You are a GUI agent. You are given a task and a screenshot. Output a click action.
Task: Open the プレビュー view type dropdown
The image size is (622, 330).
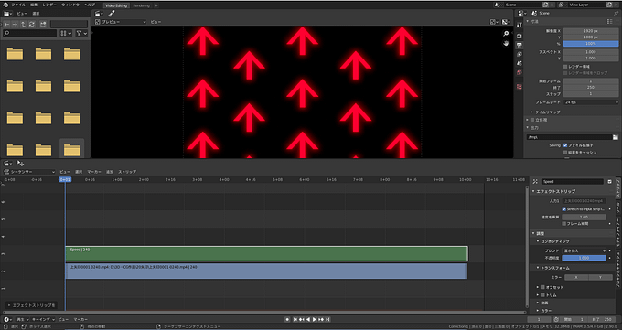(x=121, y=22)
